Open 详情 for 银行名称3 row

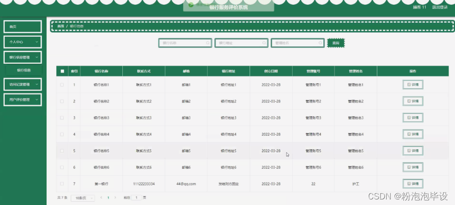[413, 118]
